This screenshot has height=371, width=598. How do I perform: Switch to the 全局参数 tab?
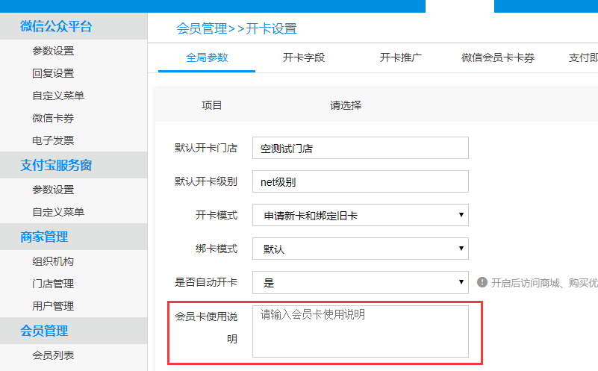point(207,57)
